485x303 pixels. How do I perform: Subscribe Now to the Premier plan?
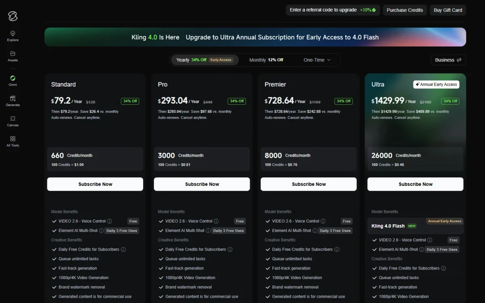(x=308, y=184)
